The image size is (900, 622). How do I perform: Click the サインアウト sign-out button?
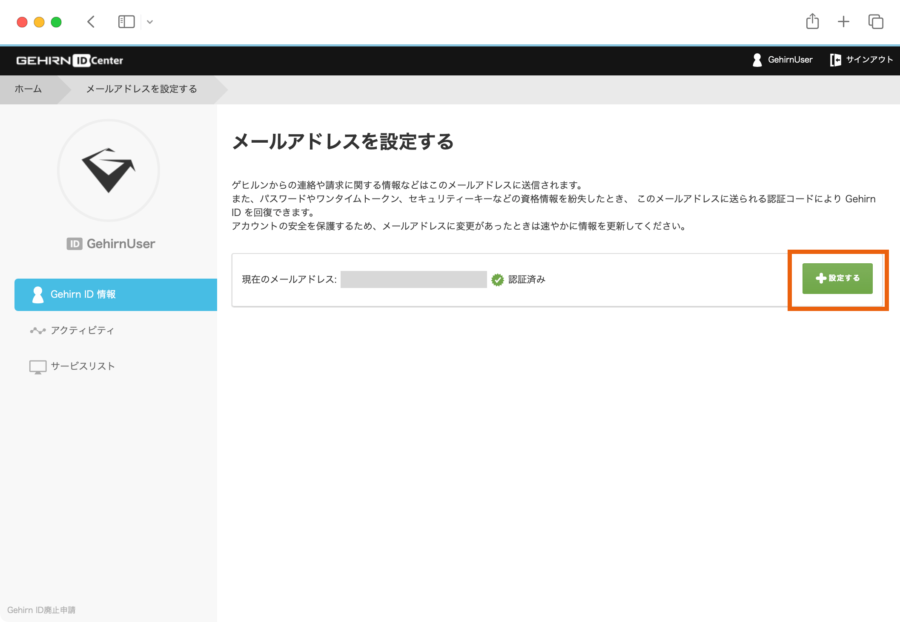click(861, 60)
